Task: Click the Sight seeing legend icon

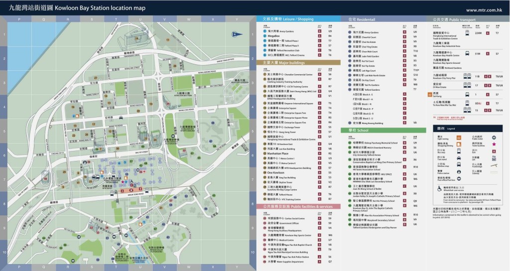Action: [459, 137]
